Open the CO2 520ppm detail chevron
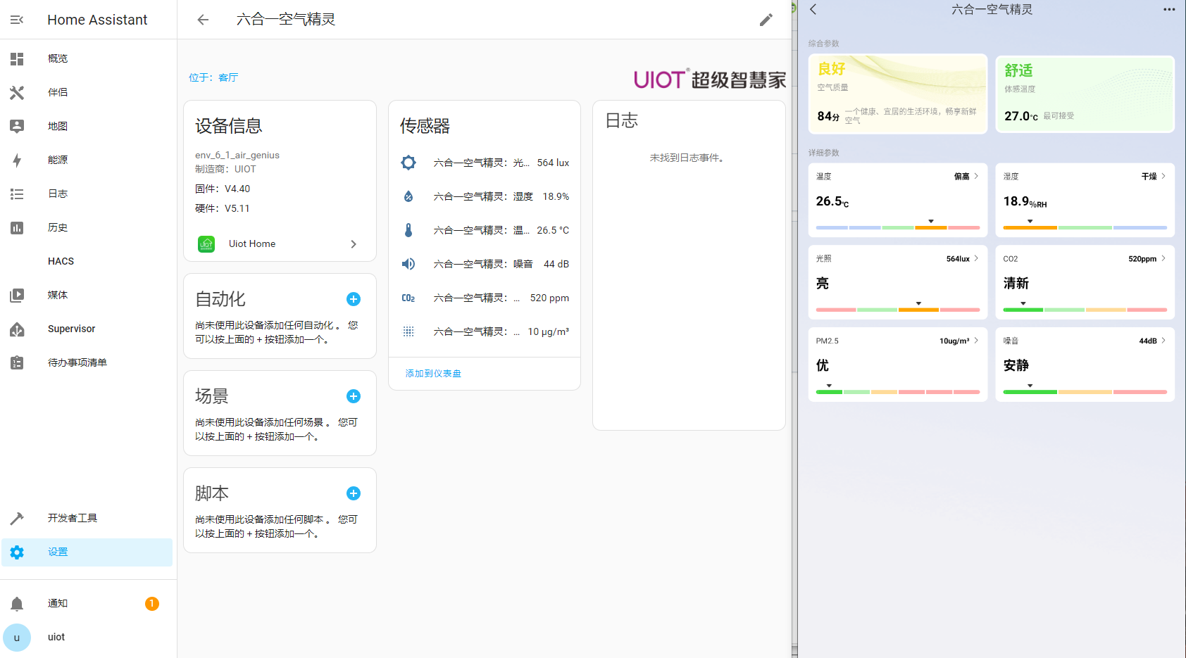This screenshot has height=658, width=1186. tap(1163, 258)
